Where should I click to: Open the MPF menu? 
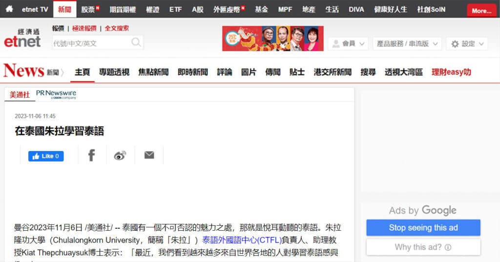click(285, 9)
